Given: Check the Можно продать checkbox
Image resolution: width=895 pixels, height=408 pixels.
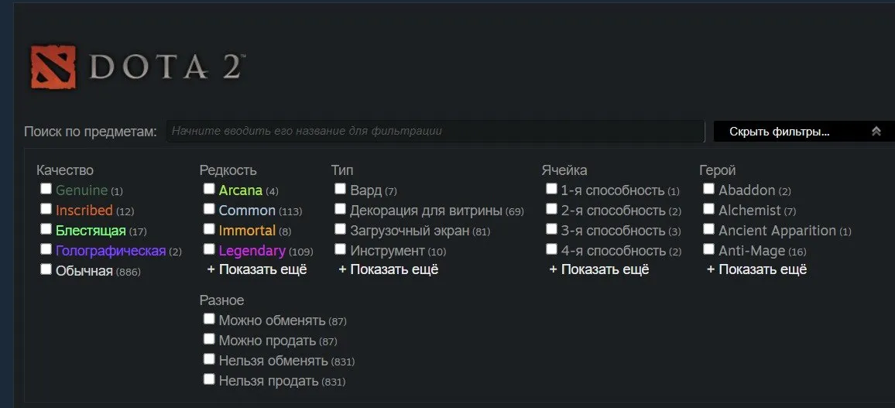Looking at the screenshot, I should (209, 339).
